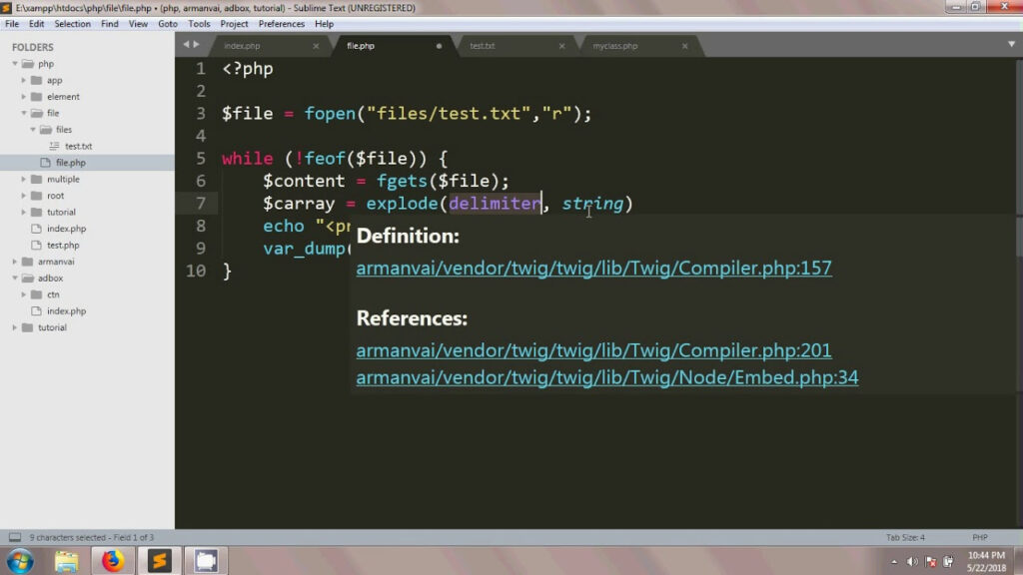Click the multiple folder icon
Viewport: 1023px width, 575px height.
(37, 180)
